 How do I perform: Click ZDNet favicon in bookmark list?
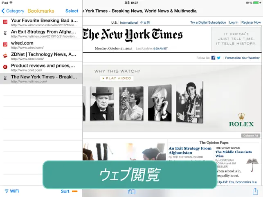point(5,56)
